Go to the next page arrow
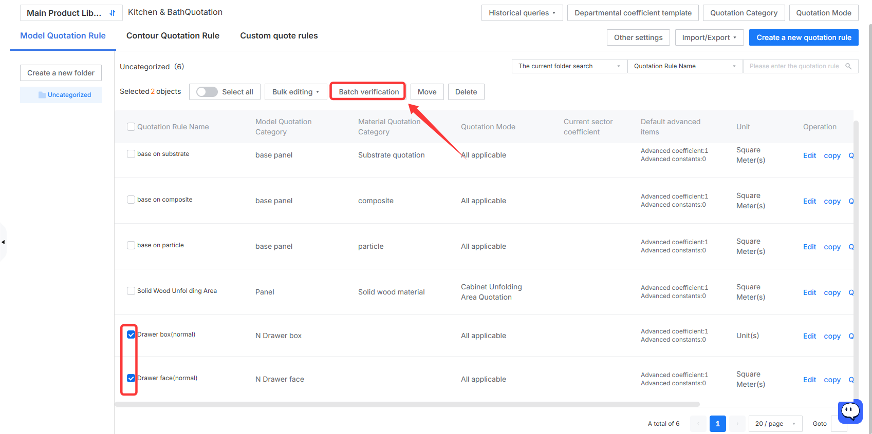Screen dimensions: 872x434 click(737, 424)
